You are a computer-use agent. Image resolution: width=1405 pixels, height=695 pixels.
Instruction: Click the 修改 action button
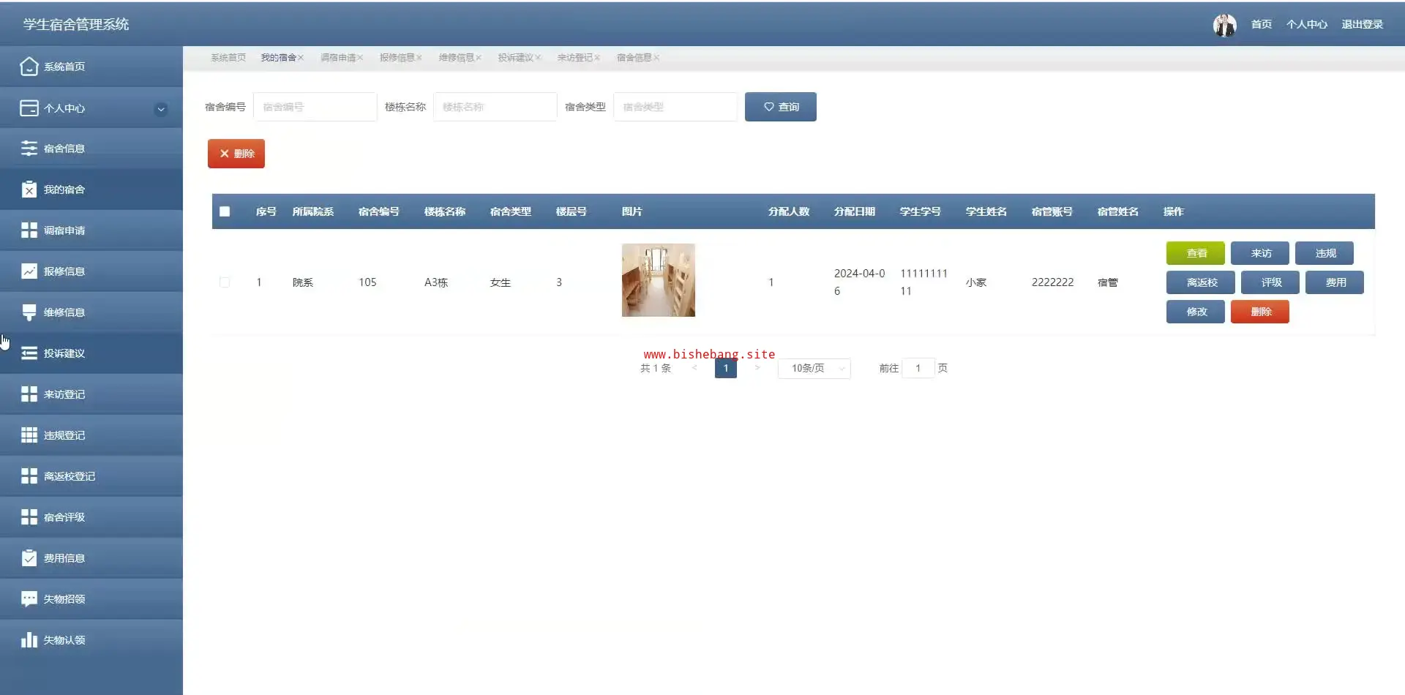click(1196, 312)
